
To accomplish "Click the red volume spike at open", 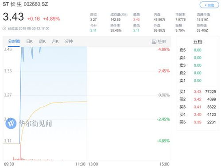I will point(20,151).
